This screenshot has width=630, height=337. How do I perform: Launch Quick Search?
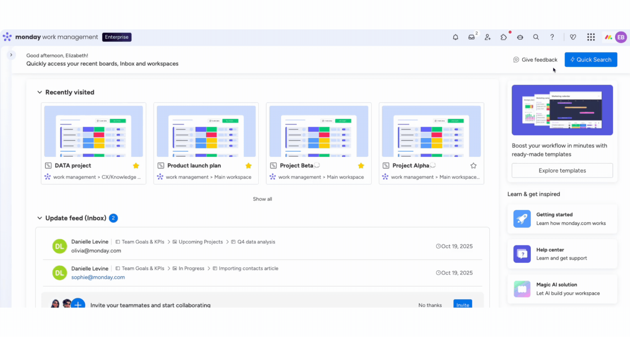pyautogui.click(x=591, y=60)
